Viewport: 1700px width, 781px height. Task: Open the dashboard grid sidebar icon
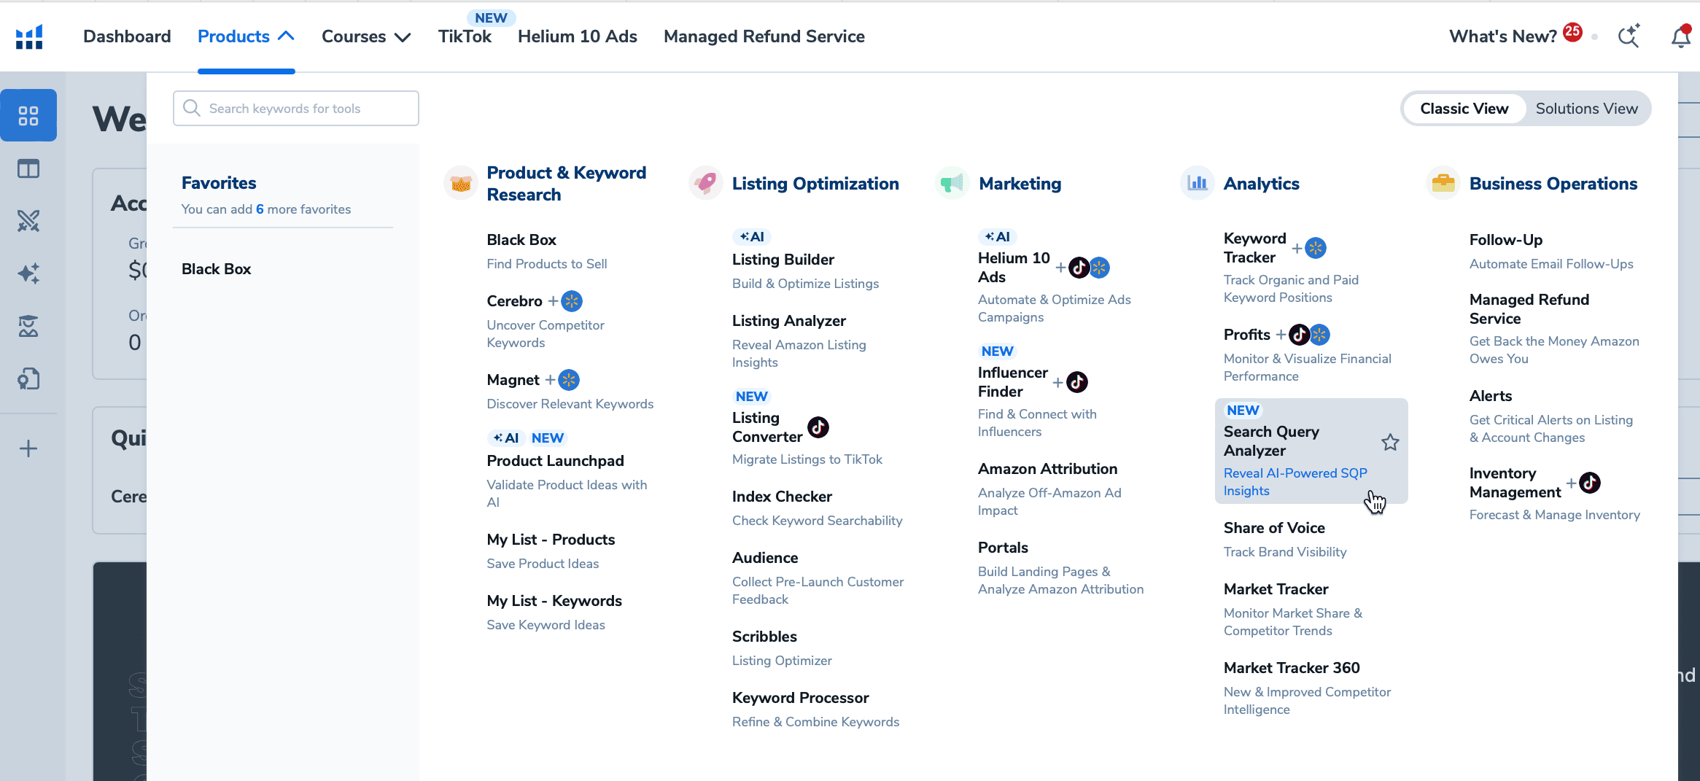[x=28, y=115]
